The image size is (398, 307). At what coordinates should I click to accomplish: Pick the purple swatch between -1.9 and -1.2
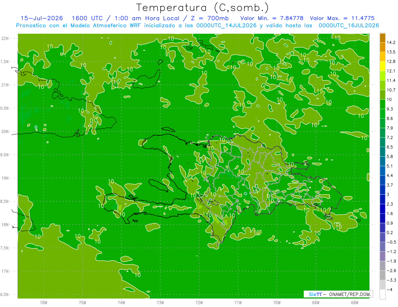tap(382, 256)
